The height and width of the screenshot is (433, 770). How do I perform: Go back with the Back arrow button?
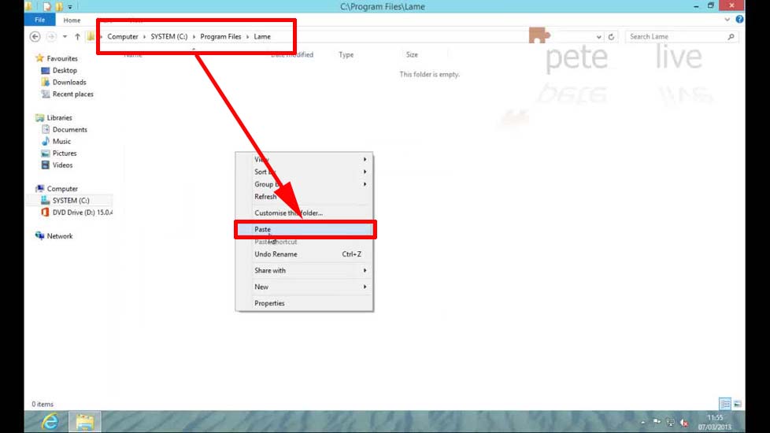point(35,36)
